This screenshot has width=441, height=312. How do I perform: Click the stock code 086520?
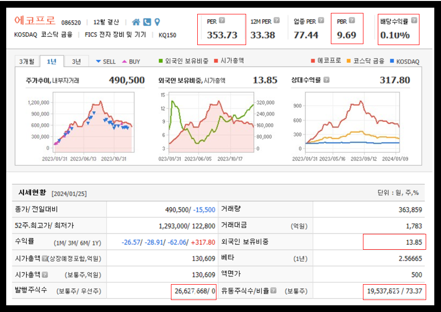[x=71, y=23]
